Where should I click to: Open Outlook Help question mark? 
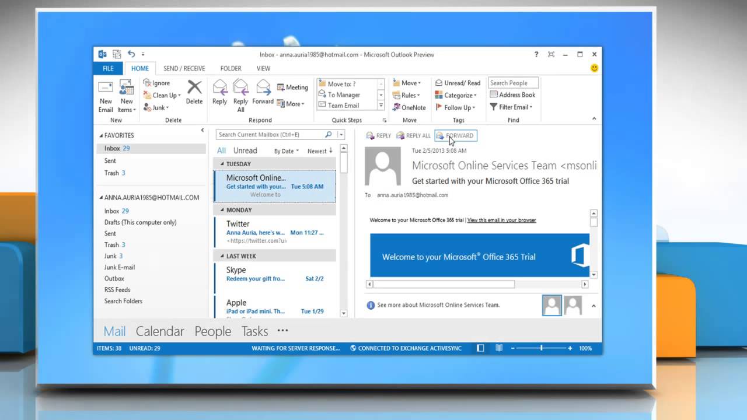(536, 54)
